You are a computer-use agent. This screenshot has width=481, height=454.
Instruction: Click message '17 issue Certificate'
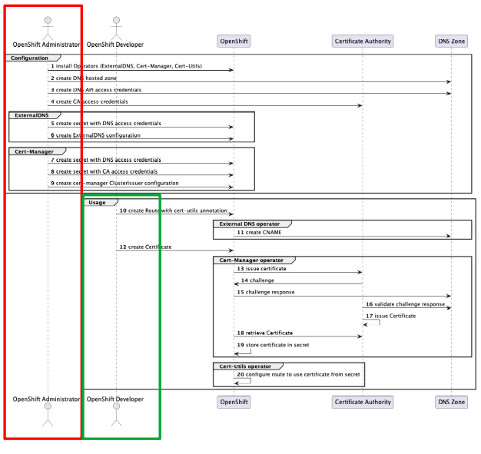[x=391, y=316]
